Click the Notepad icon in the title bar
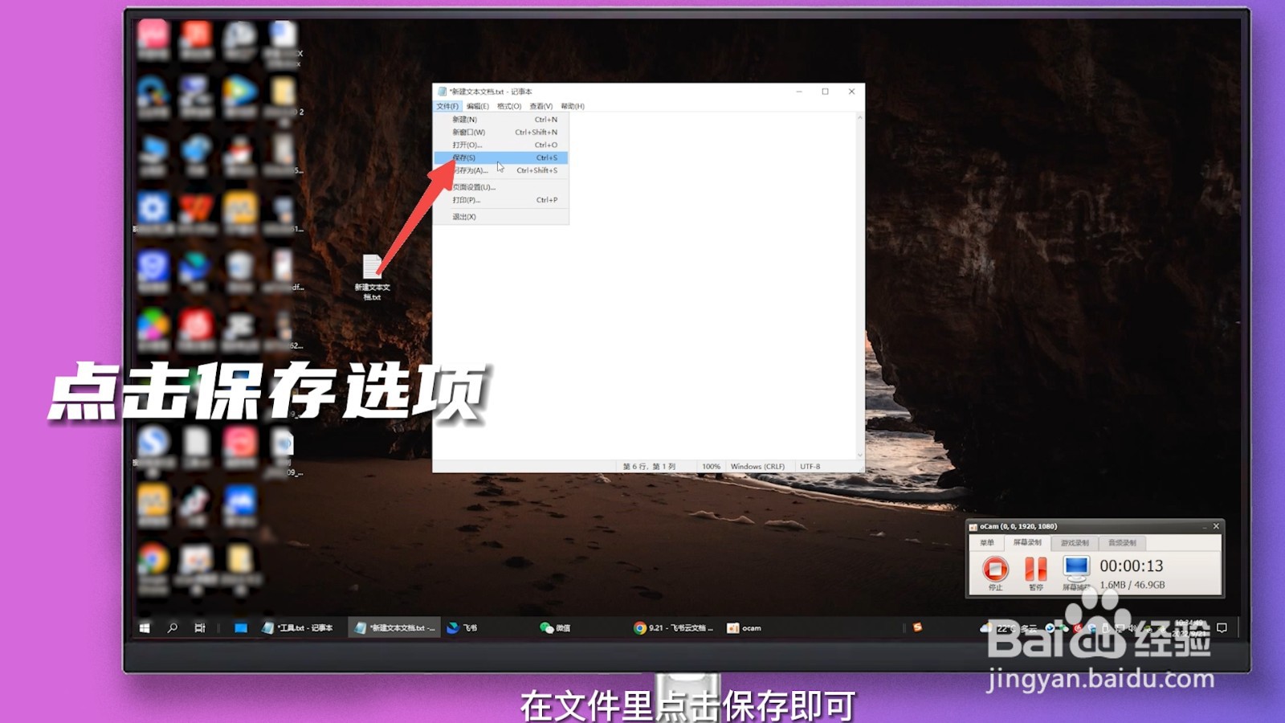Viewport: 1285px width, 723px height. point(442,92)
